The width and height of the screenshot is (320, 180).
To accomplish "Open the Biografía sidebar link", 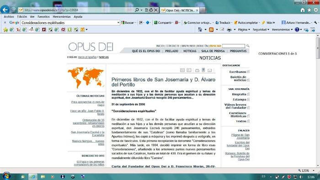I will (239, 94).
